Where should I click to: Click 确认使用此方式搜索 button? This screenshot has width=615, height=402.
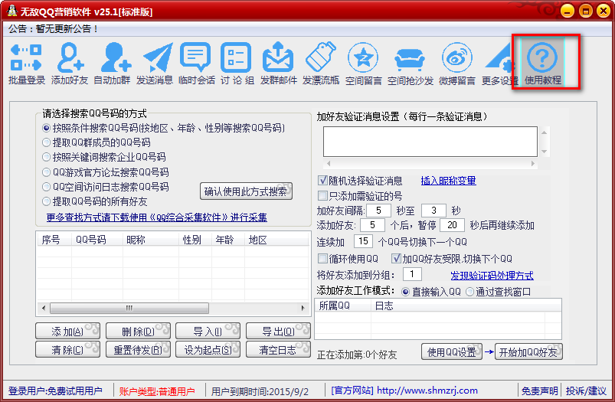pos(246,191)
